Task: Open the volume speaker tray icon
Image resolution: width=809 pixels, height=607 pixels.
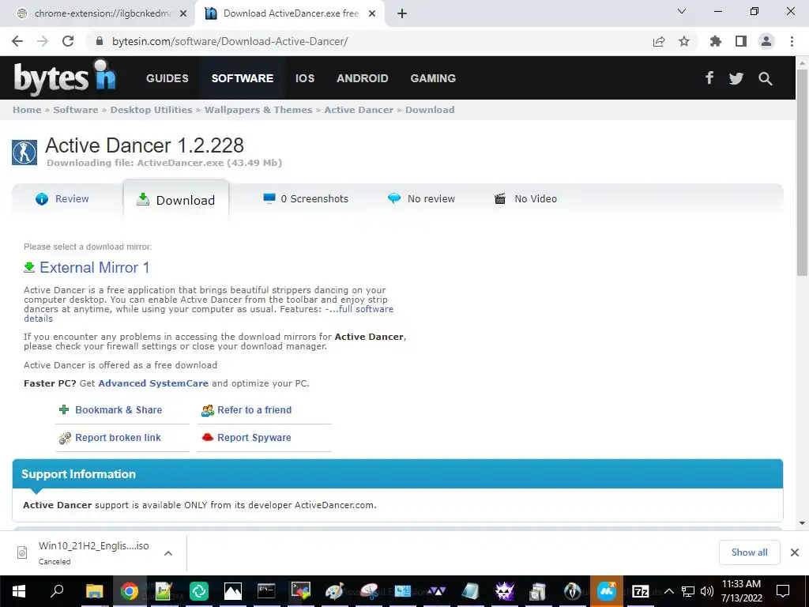Action: (x=707, y=591)
